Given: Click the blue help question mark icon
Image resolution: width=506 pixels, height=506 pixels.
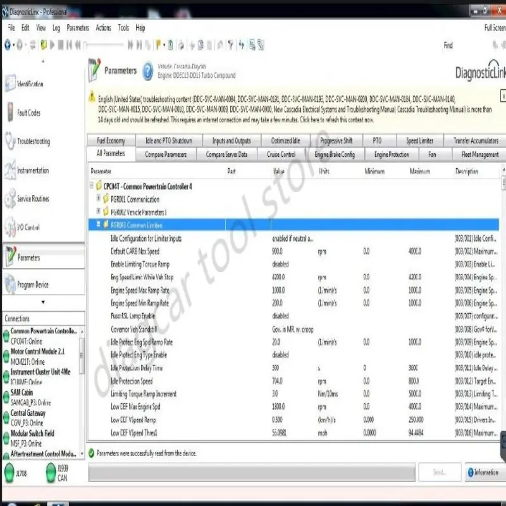Looking at the screenshot, I should coord(148,71).
